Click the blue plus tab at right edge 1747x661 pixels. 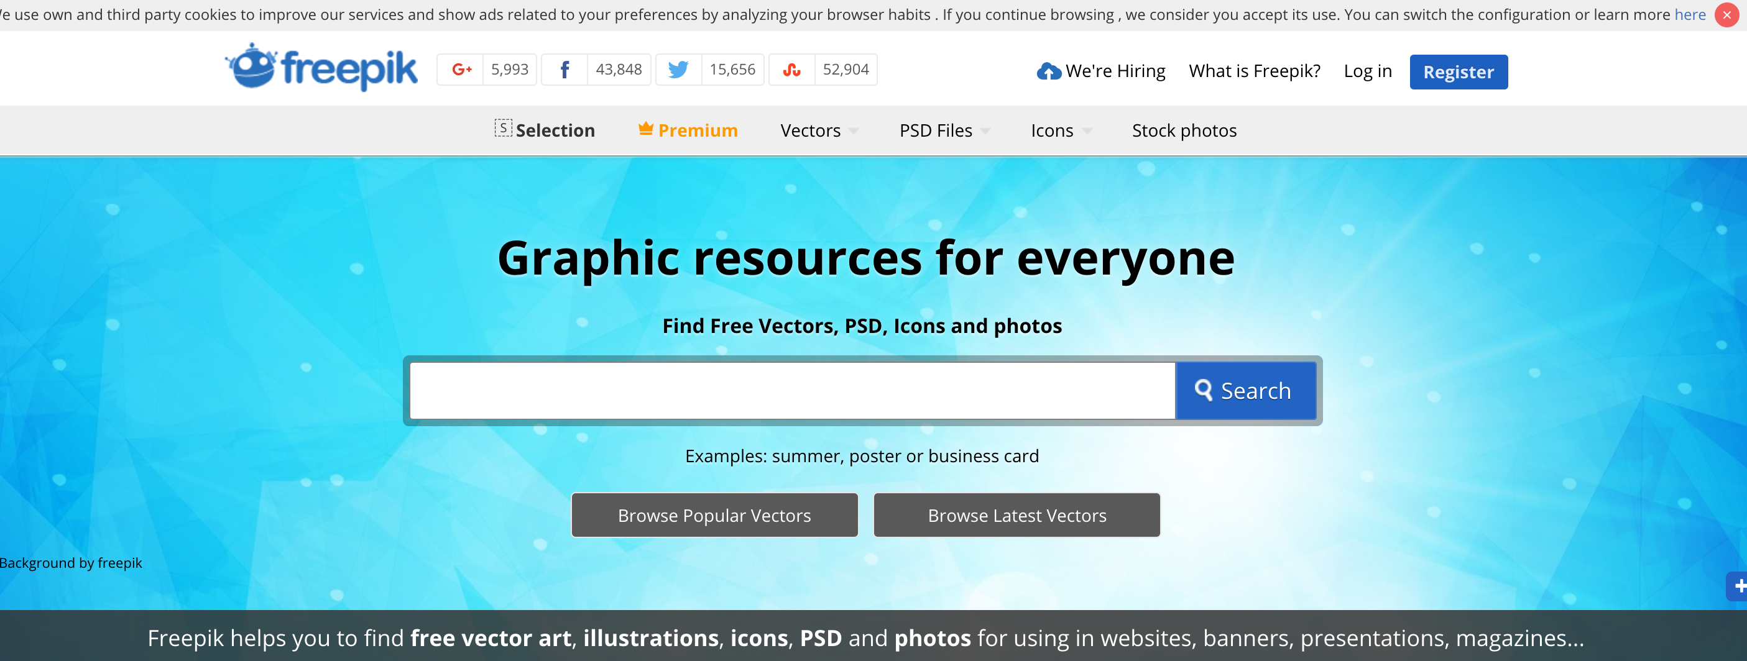coord(1738,586)
